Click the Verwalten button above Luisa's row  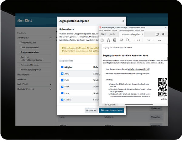point(156,108)
